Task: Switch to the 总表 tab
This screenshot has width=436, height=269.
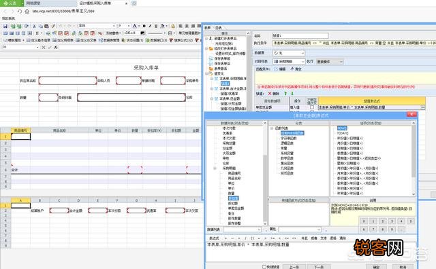Action: (219, 28)
